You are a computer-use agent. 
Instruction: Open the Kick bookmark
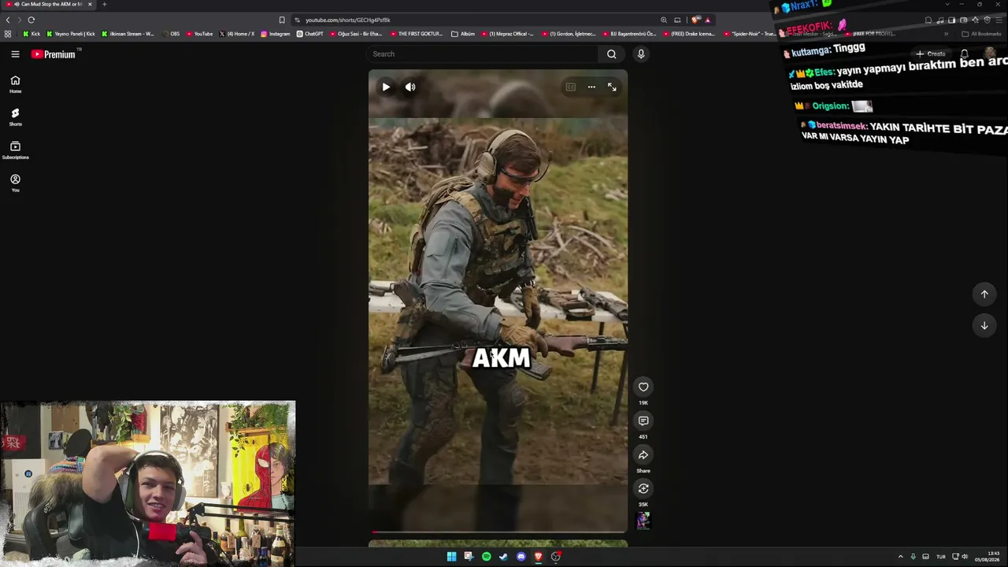point(31,34)
